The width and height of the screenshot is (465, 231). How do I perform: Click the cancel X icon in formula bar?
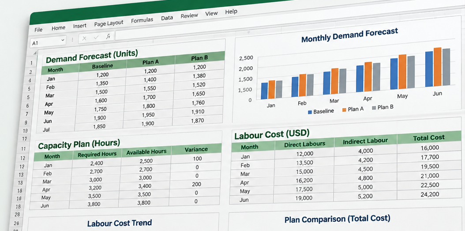coord(84,38)
